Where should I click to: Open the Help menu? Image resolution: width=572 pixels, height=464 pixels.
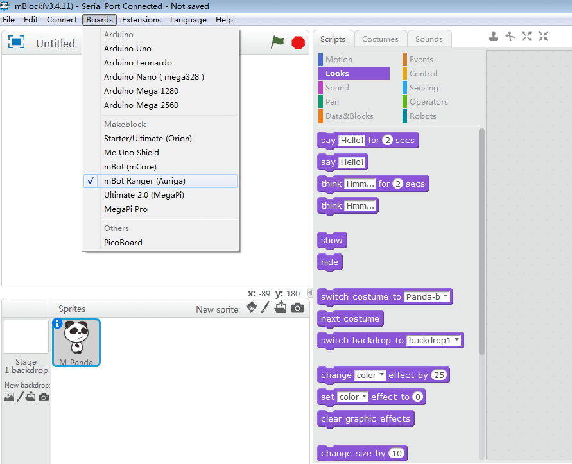pyautogui.click(x=224, y=20)
